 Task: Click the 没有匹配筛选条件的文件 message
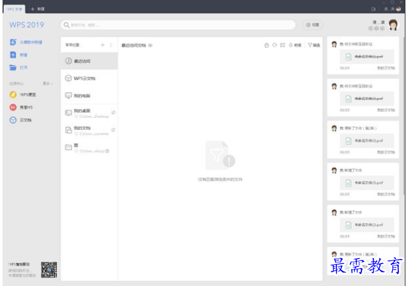click(x=220, y=179)
